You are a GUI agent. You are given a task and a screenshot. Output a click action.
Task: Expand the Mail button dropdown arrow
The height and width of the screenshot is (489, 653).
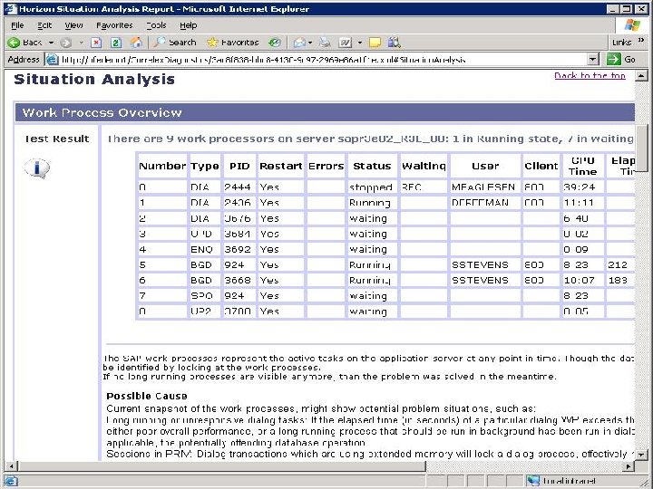coord(311,43)
